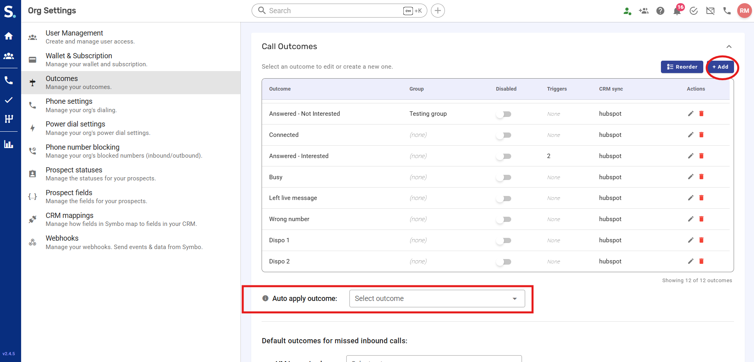Open the help question mark icon

[x=660, y=11]
